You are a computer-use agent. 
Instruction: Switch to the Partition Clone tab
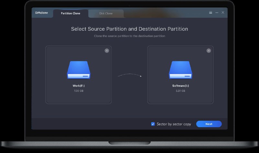click(71, 14)
